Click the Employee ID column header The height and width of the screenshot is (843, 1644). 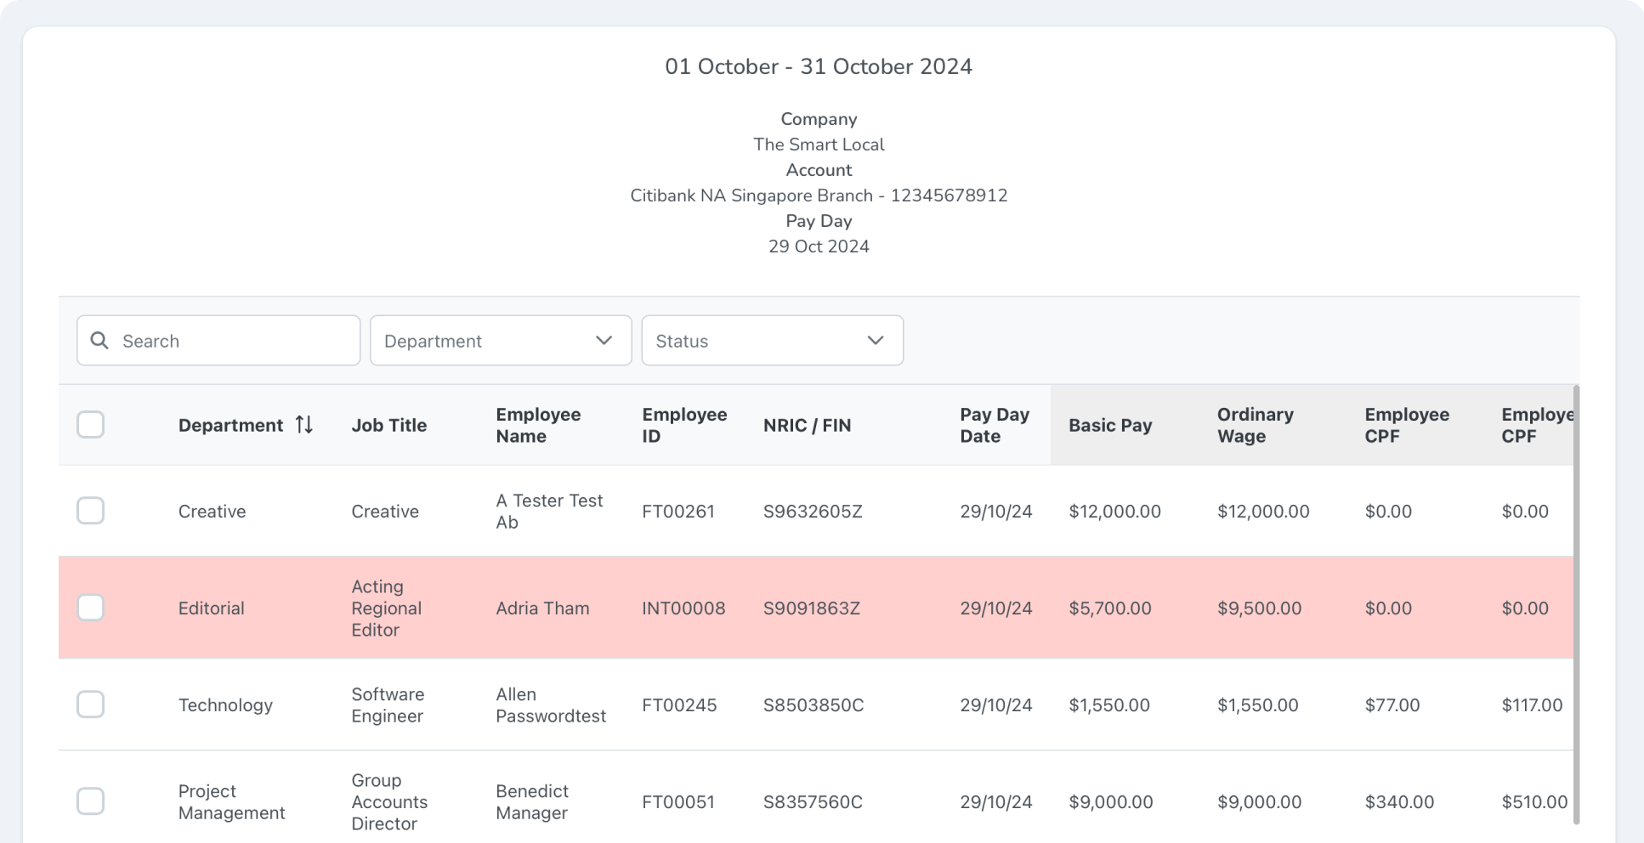[684, 425]
